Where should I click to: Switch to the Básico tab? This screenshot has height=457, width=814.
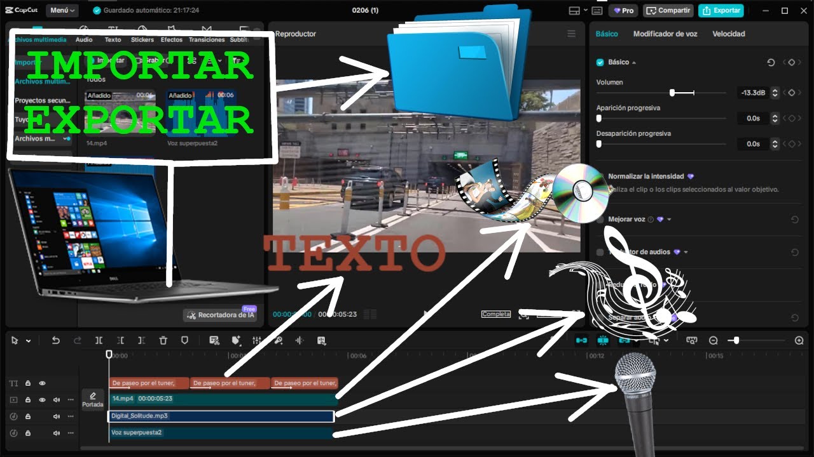(607, 34)
